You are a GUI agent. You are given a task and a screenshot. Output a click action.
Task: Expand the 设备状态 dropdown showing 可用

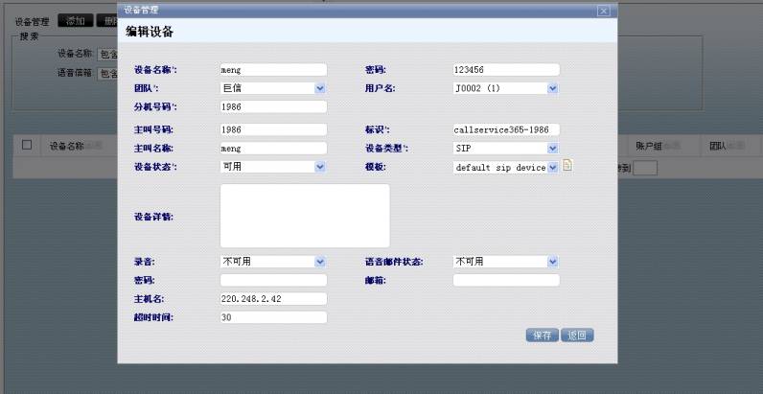pyautogui.click(x=273, y=166)
